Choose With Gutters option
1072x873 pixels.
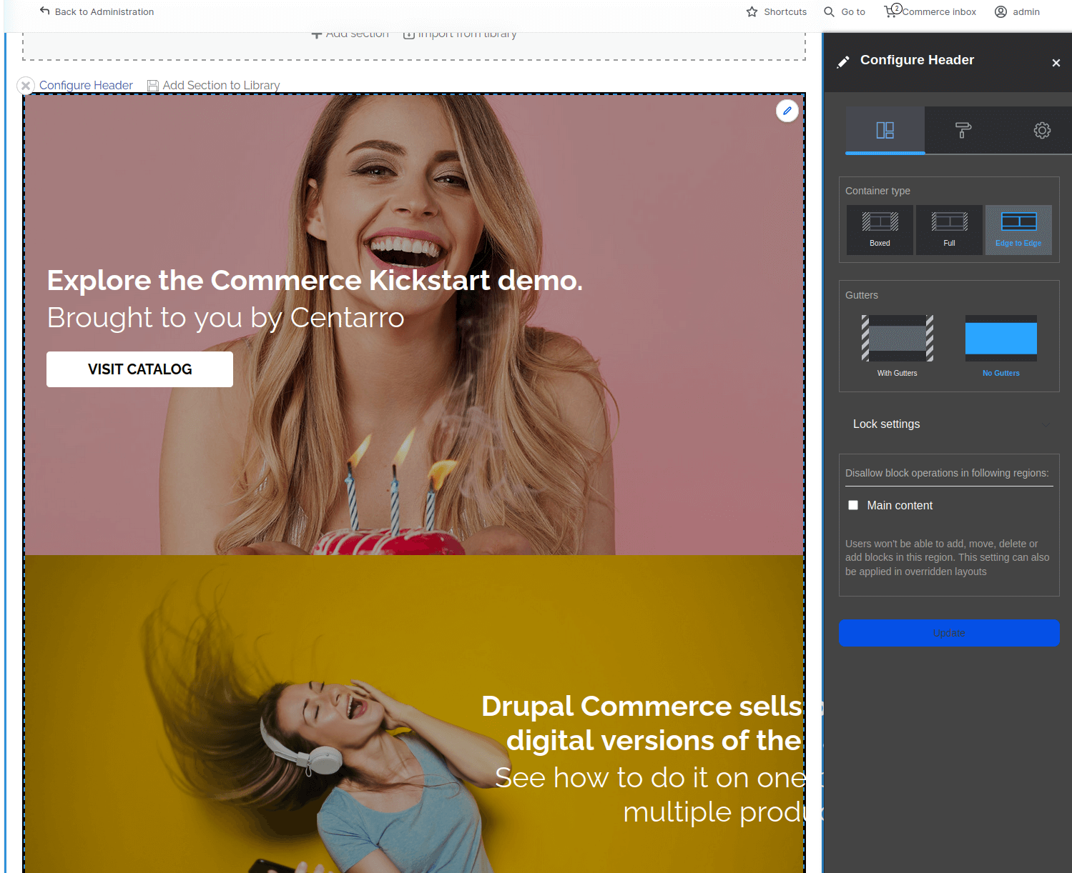(897, 346)
